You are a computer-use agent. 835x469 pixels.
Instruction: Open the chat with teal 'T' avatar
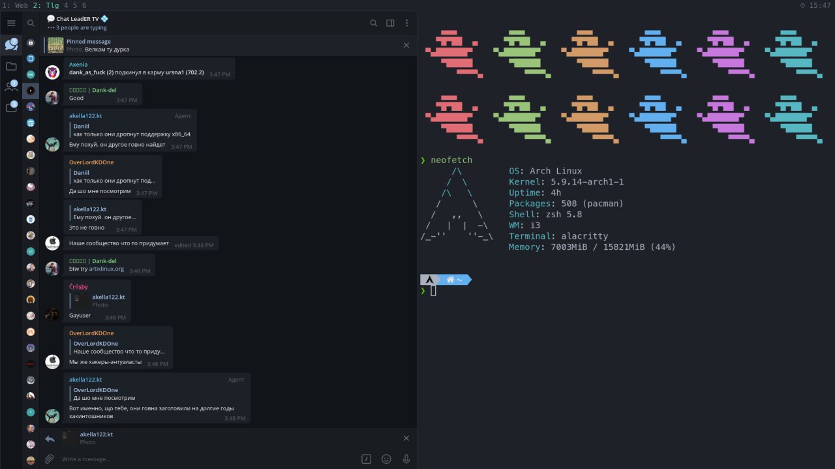tap(31, 412)
